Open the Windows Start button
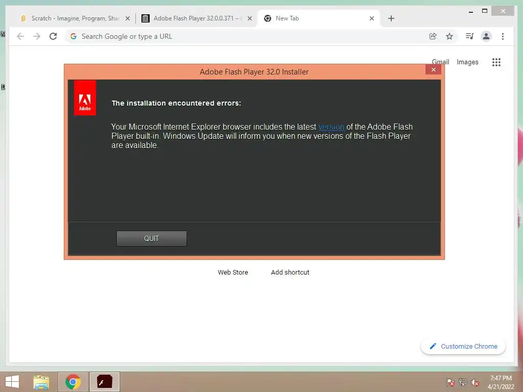Viewport: 523px width, 392px height. [12, 382]
